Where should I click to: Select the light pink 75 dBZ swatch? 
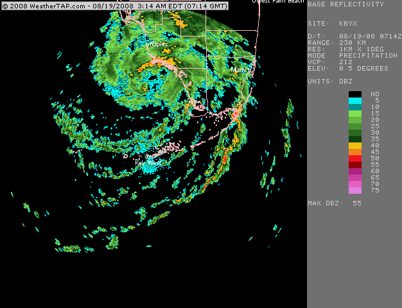coord(355,191)
